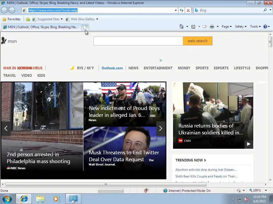
Task: Click the web search button
Action: tap(198, 41)
